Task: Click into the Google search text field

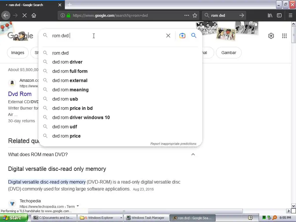Action: click(108, 36)
